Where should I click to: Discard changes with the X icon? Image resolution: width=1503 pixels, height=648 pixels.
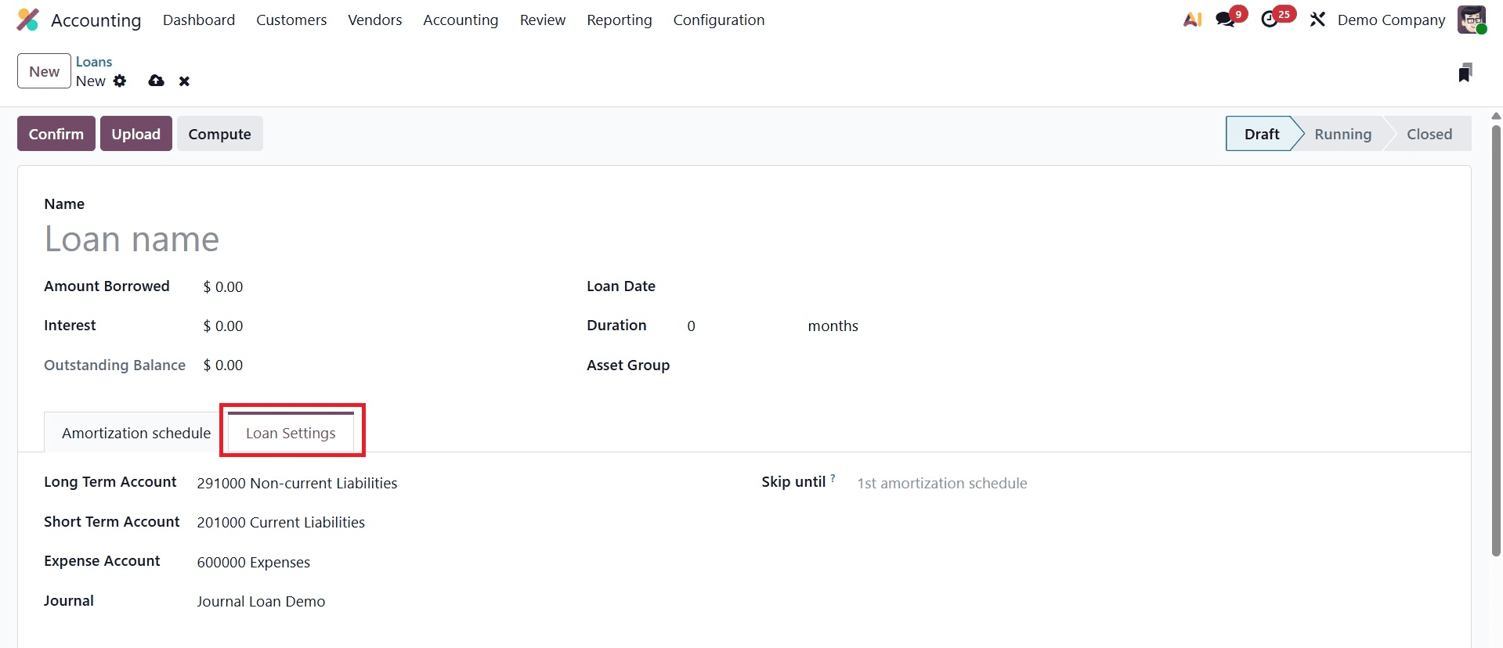(x=184, y=81)
